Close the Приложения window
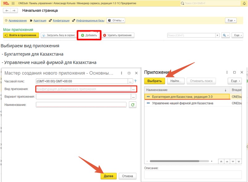The width and height of the screenshot is (248, 182). pyautogui.click(x=242, y=72)
